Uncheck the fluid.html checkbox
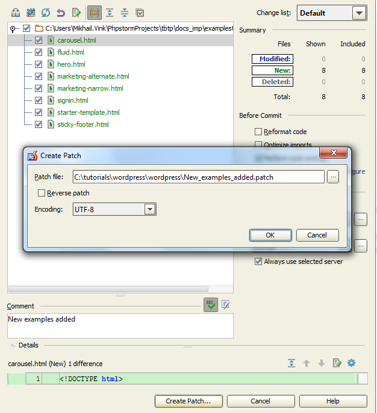This screenshot has height=413, width=377. coord(39,52)
